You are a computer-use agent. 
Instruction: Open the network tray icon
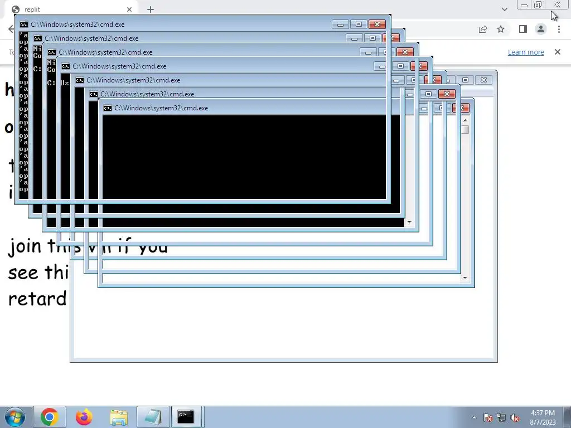pos(501,417)
